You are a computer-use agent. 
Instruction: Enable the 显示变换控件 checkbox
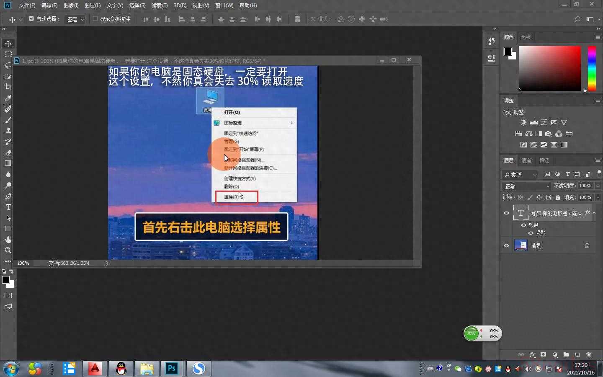[95, 19]
